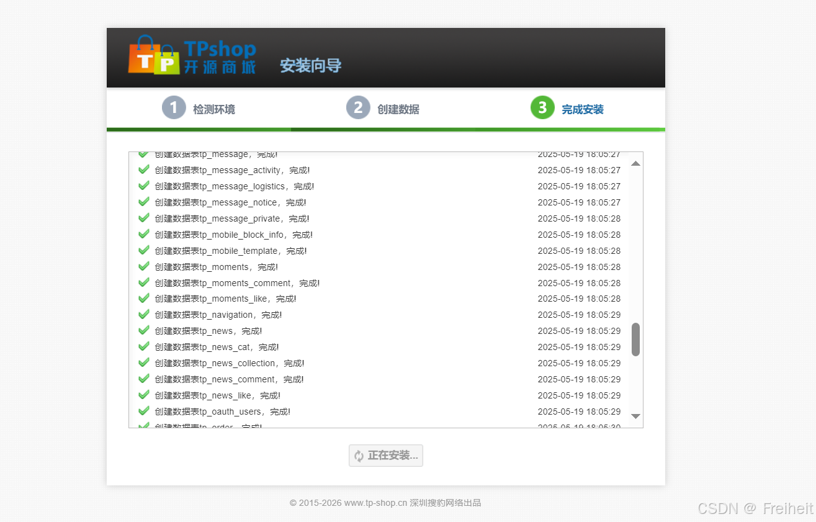
Task: Click the 创建数据表tp_mobile_template，完成! log line
Action: tap(231, 251)
